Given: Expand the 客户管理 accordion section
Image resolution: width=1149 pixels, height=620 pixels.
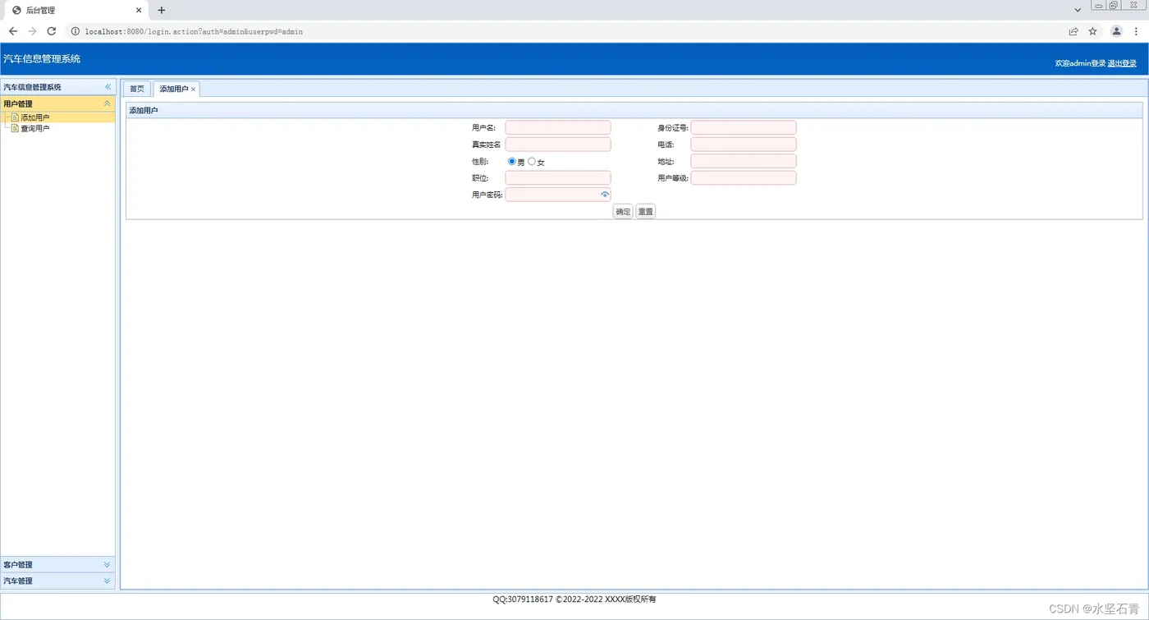Looking at the screenshot, I should [x=108, y=564].
